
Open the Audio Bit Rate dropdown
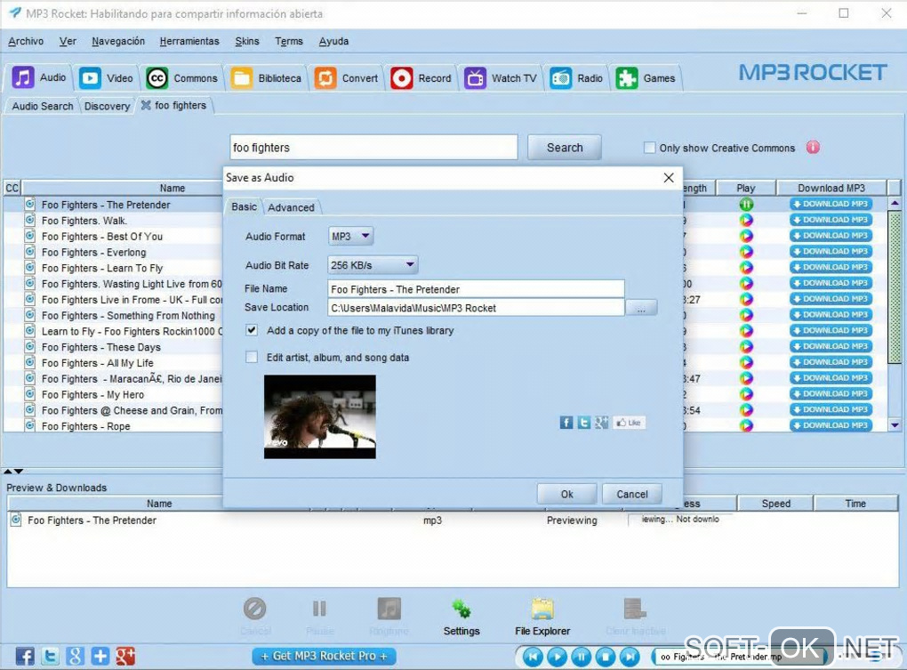(x=373, y=265)
